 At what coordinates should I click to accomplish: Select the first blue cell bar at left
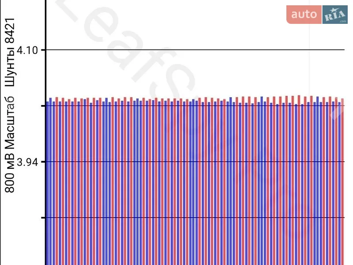click(x=48, y=183)
